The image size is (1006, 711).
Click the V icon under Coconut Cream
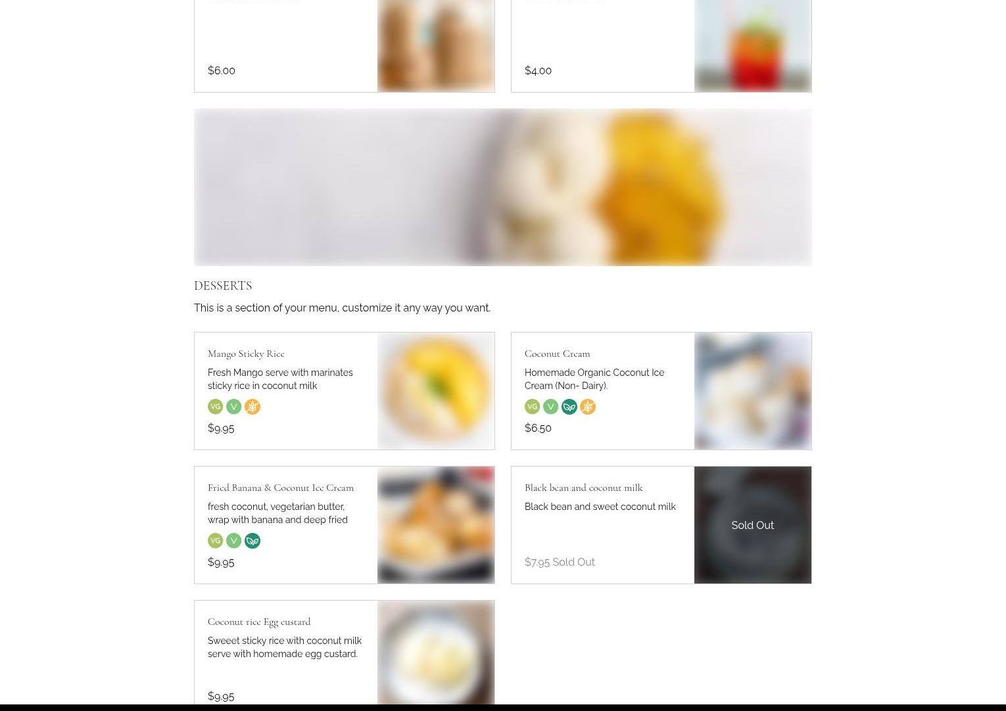[x=551, y=407]
